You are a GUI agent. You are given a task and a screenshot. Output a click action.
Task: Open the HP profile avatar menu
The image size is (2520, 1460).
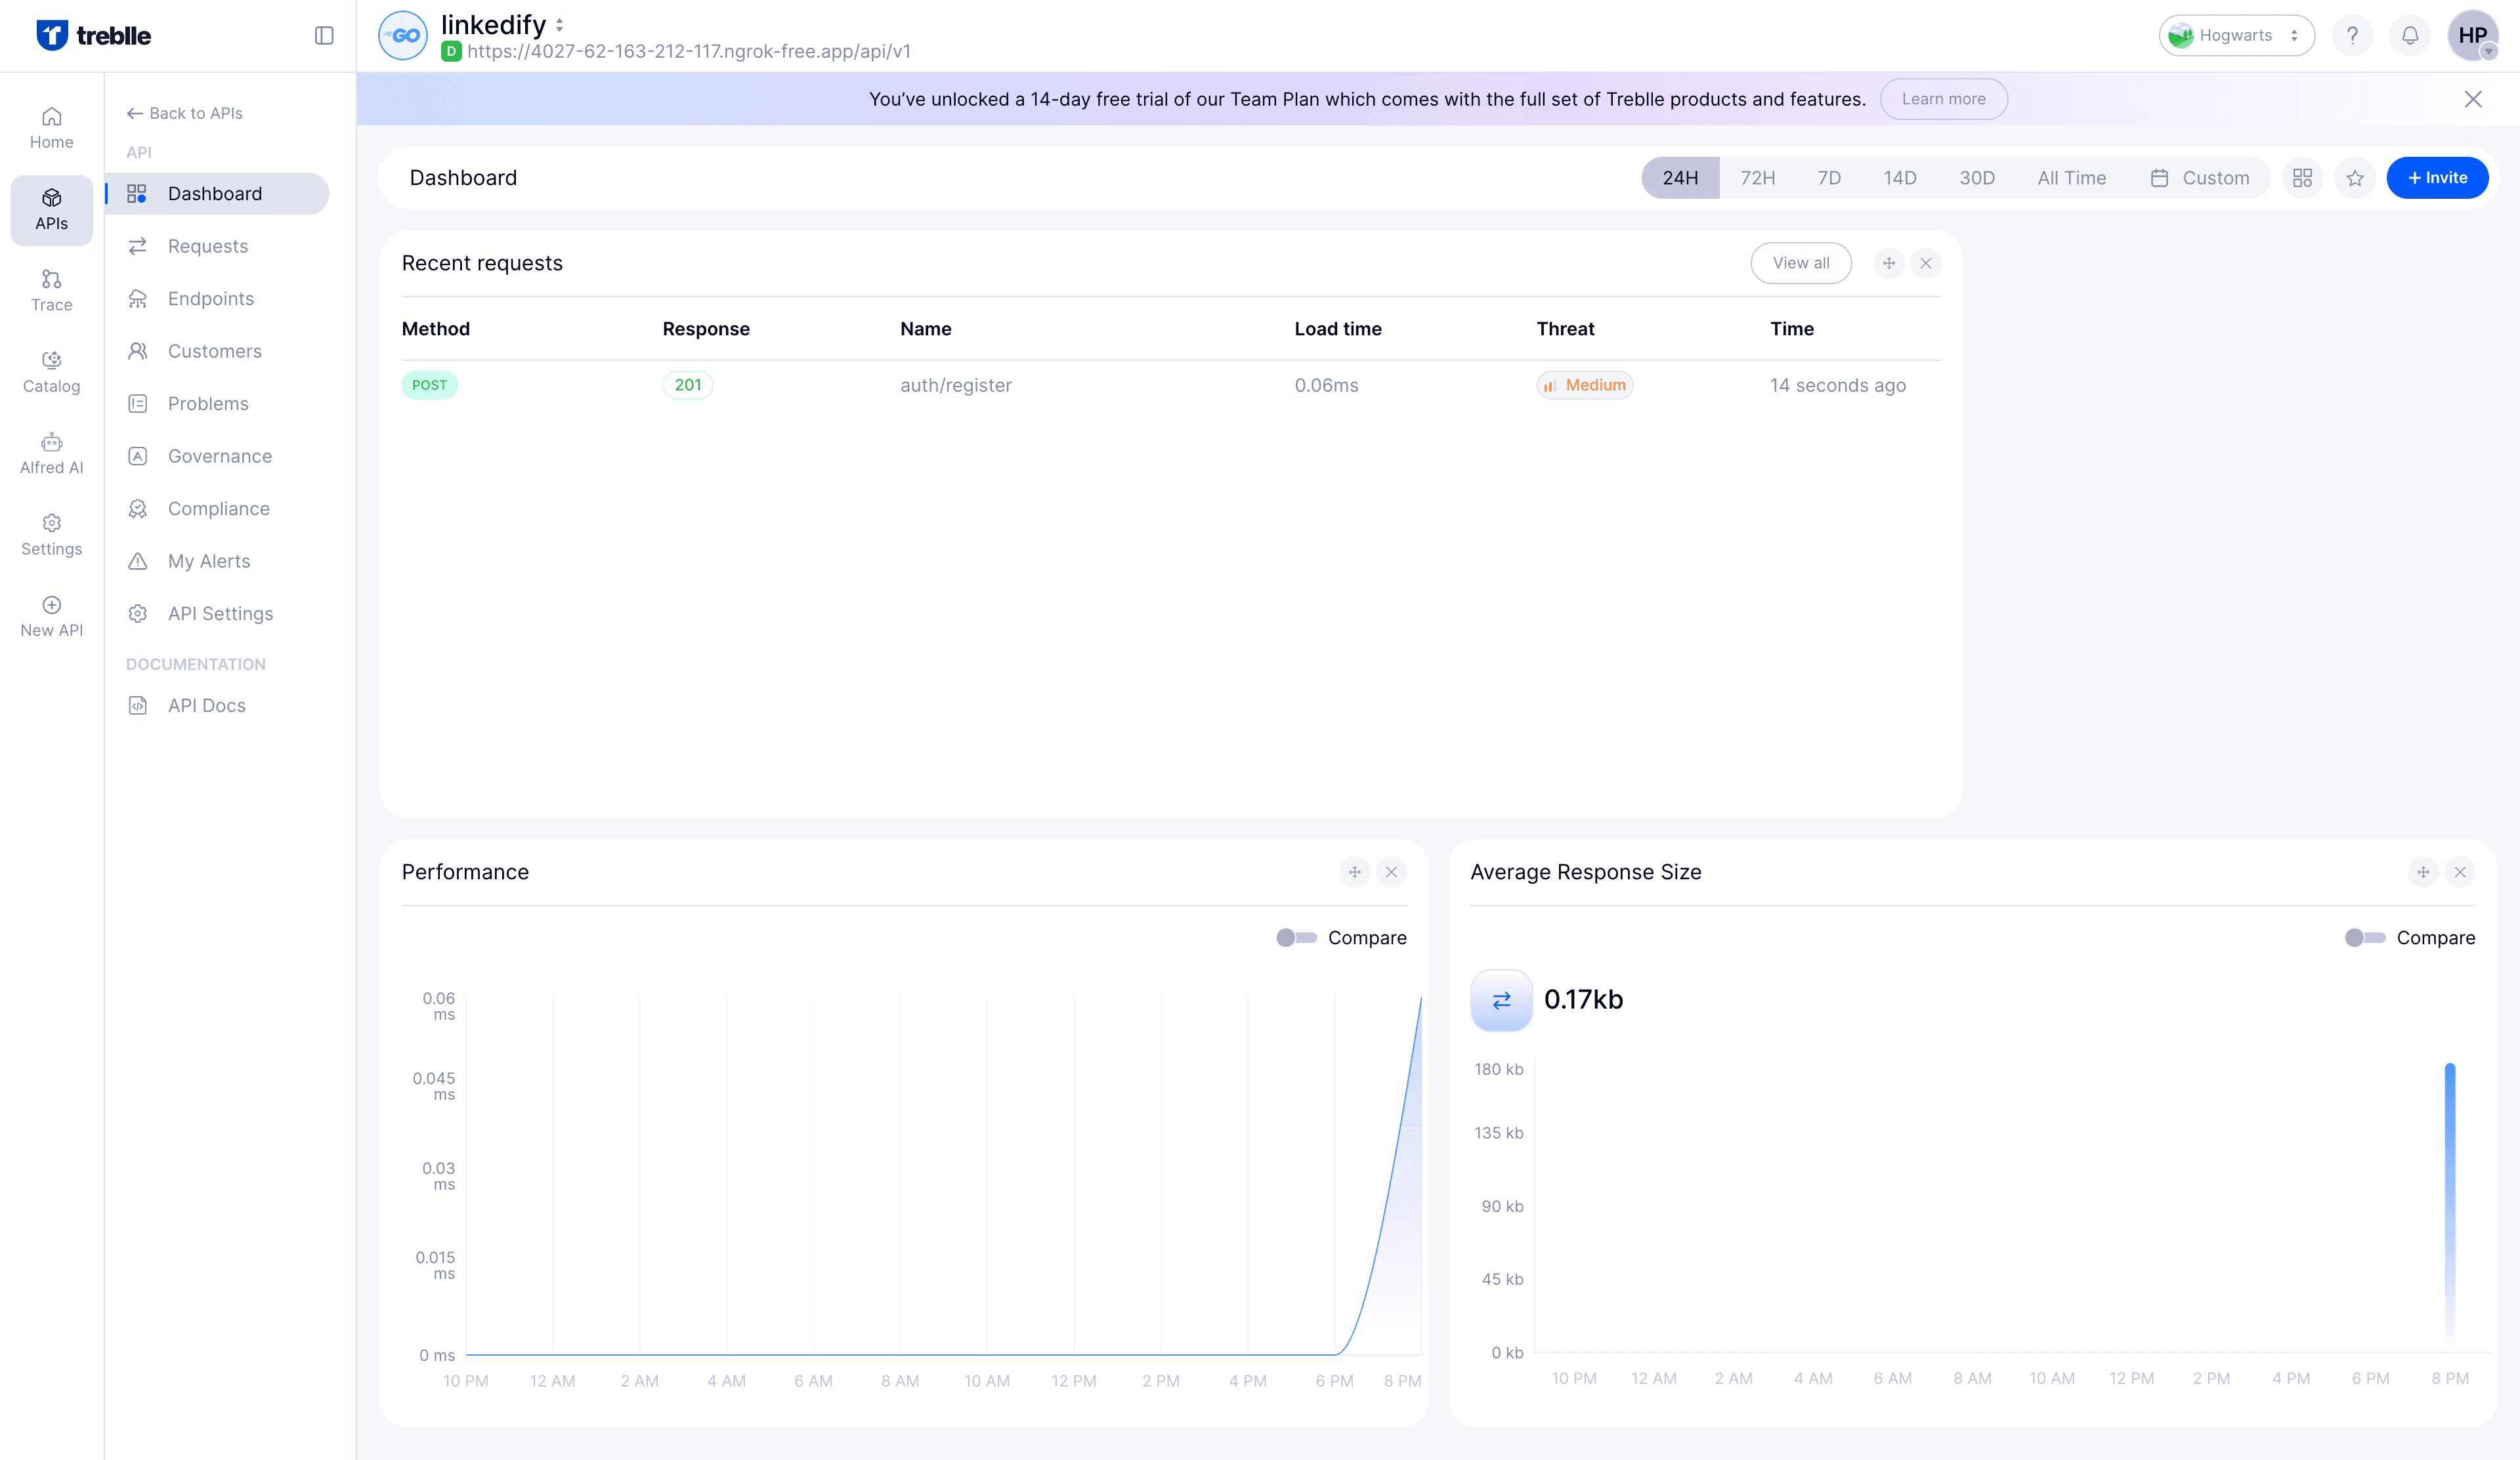(x=2472, y=36)
